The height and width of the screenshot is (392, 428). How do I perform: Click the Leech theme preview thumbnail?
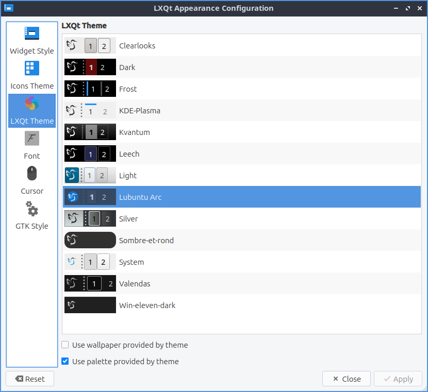[90, 154]
